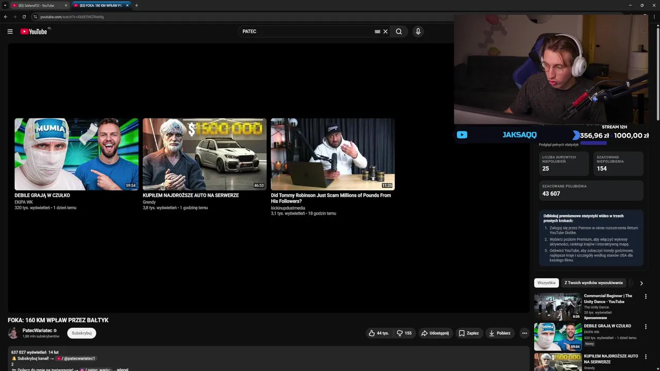Click the YouTube icon on stream goal overlay
Viewport: 660px width, 371px height.
(462, 135)
